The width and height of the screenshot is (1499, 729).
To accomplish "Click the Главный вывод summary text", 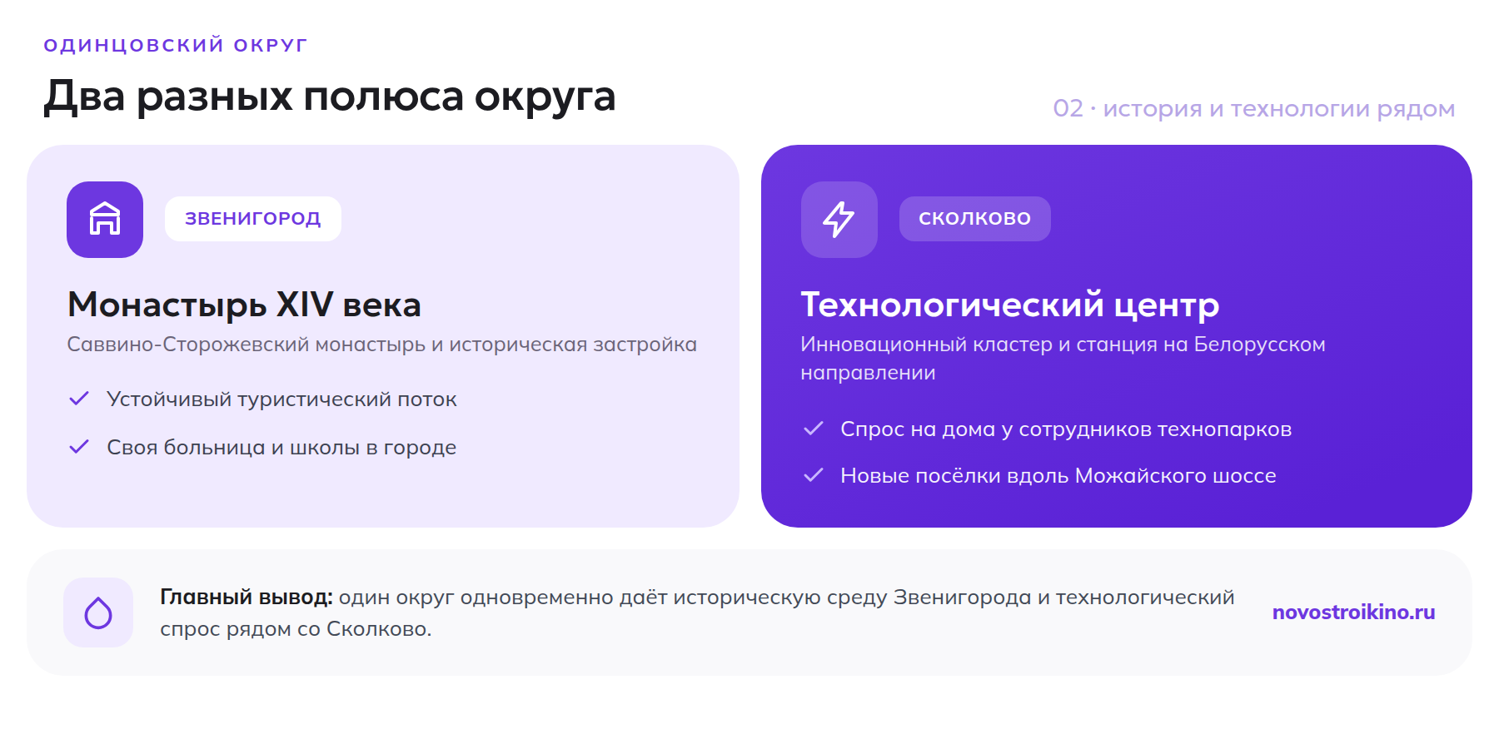I will coord(697,613).
